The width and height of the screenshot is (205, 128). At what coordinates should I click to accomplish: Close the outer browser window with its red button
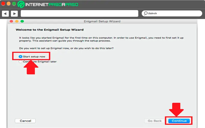3,4
